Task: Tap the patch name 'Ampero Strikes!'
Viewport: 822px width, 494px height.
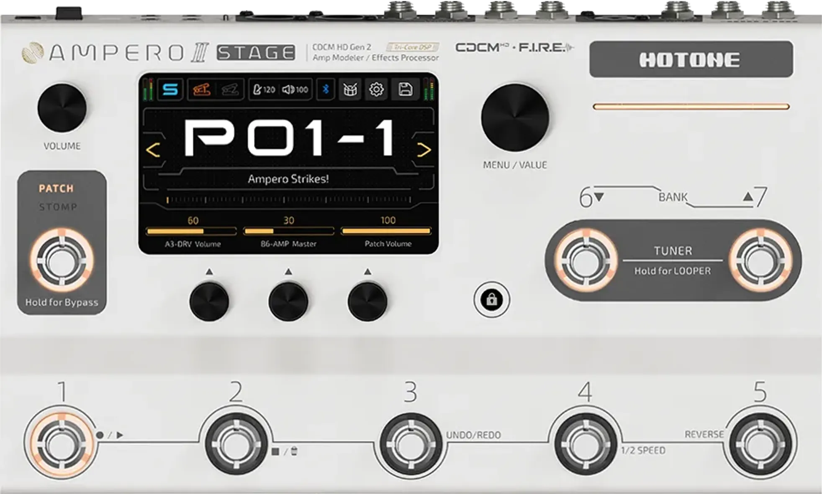Action: [288, 179]
